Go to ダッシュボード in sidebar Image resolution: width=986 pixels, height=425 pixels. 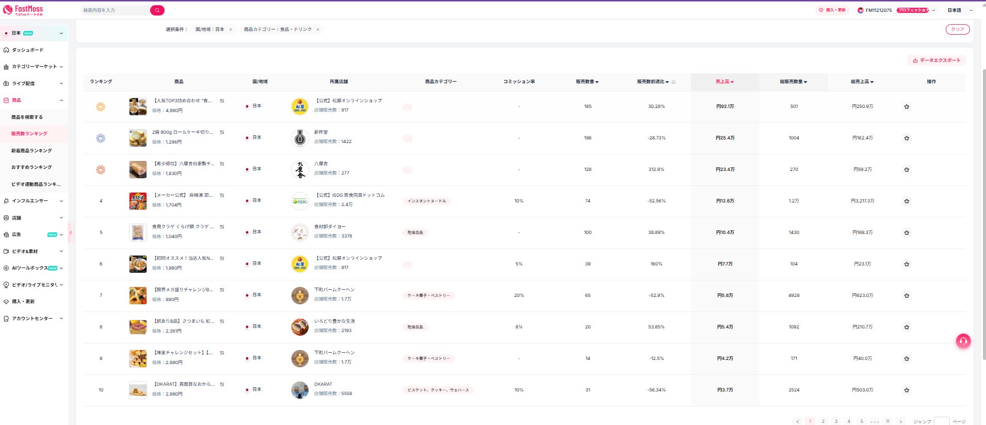(27, 50)
